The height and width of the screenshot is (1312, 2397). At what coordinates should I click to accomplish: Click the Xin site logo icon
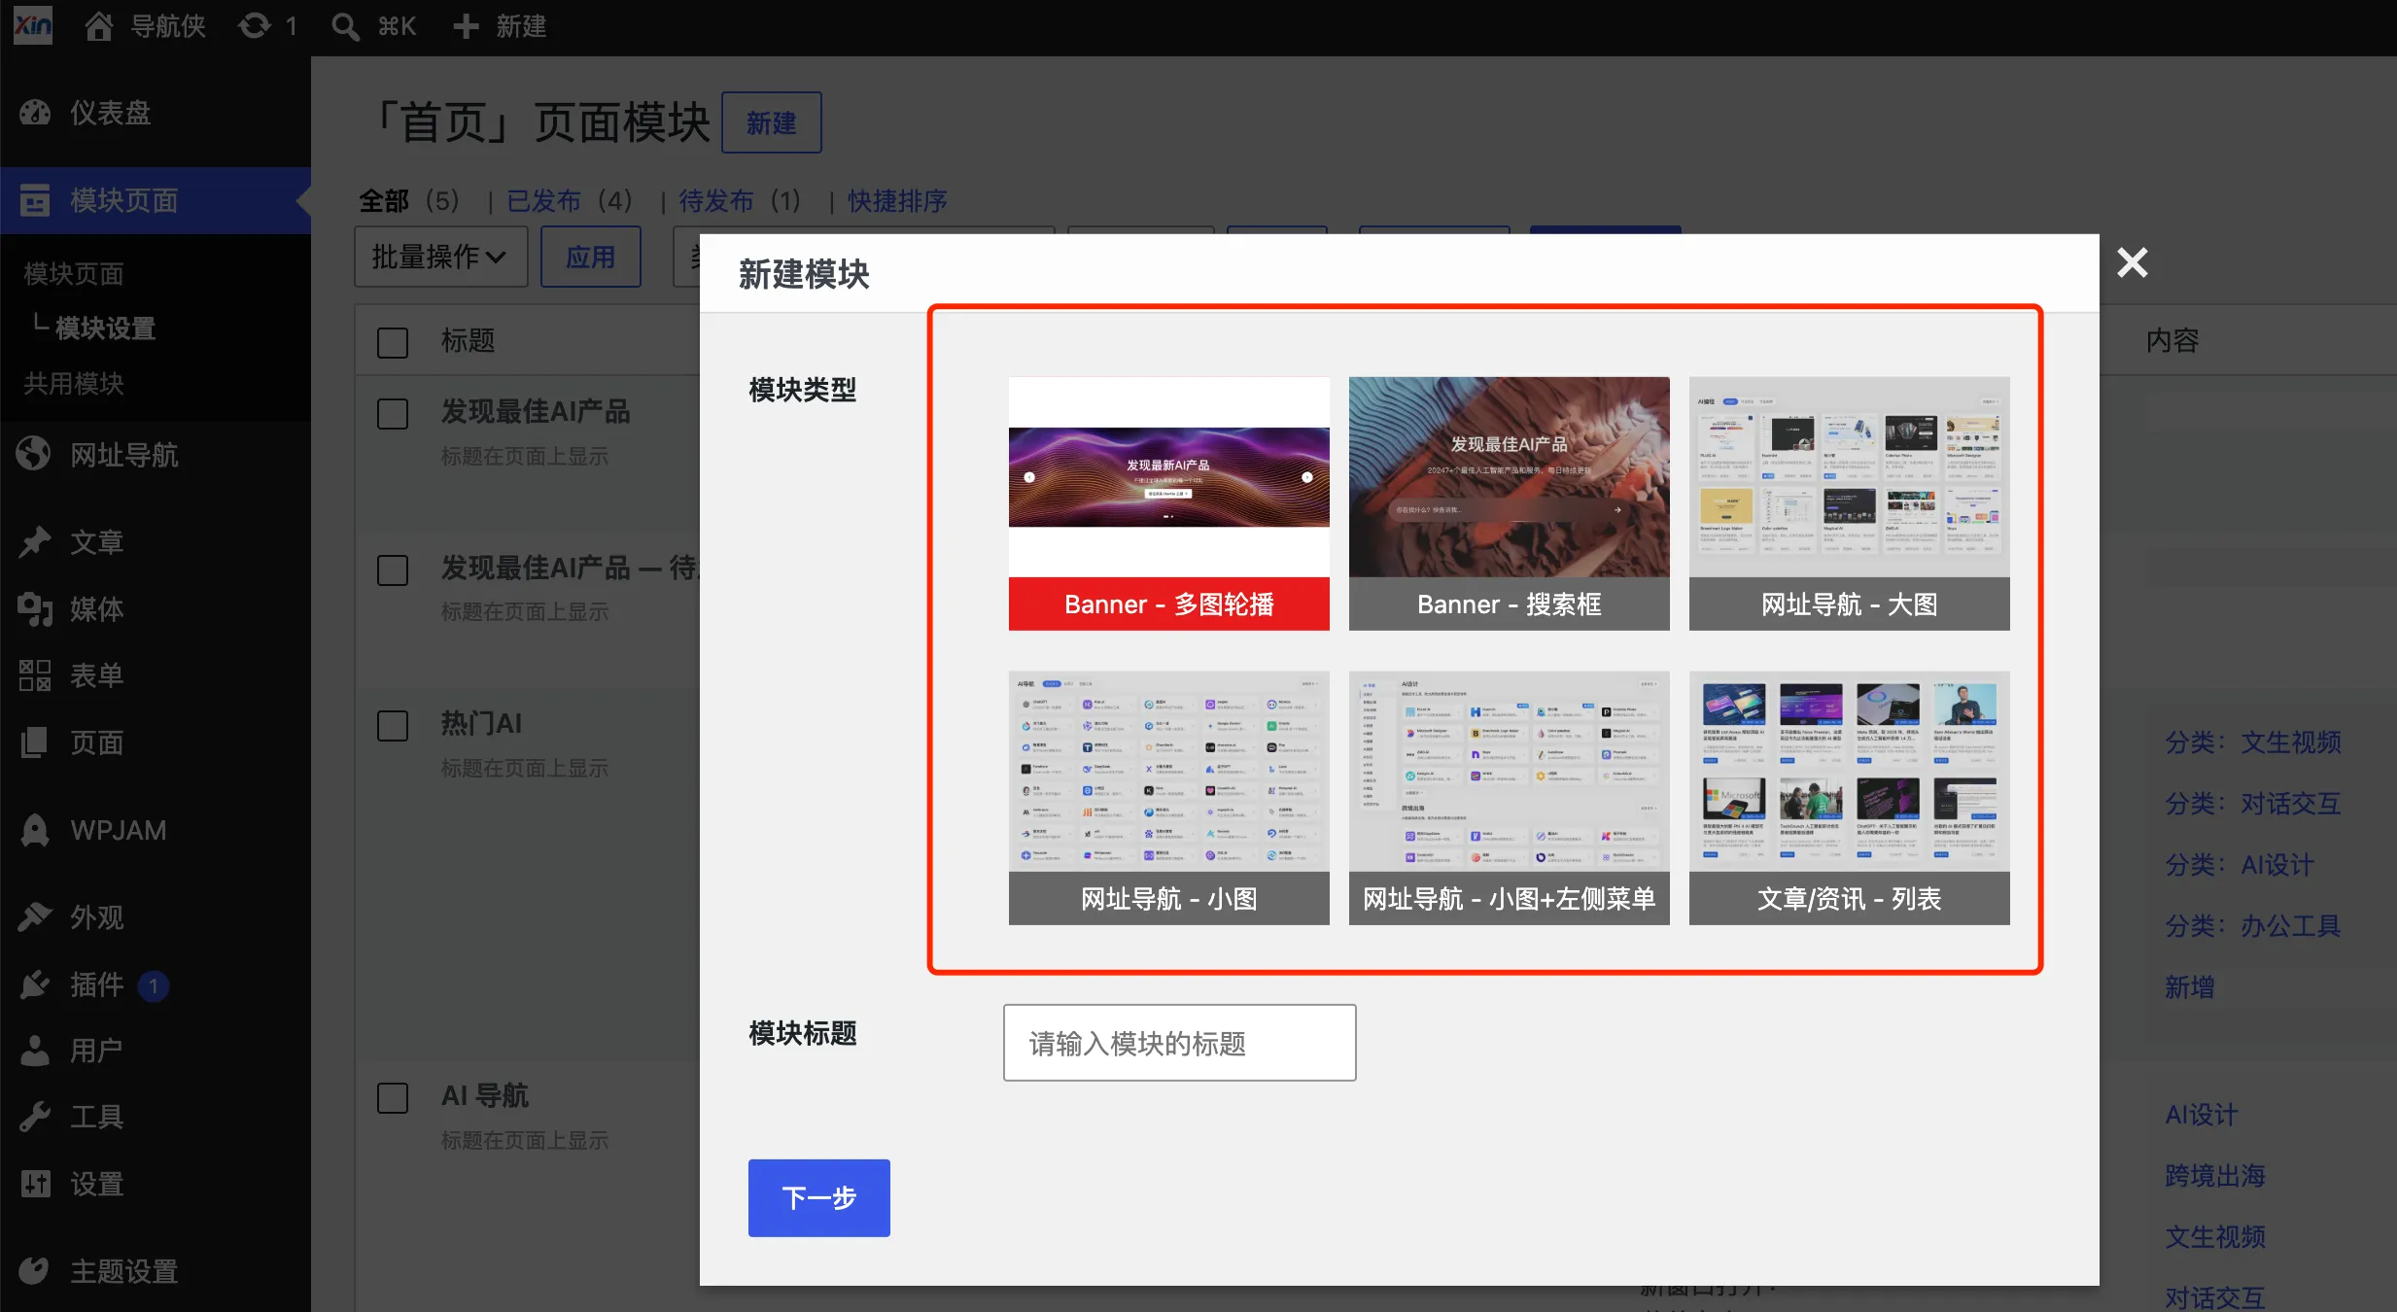tap(33, 25)
